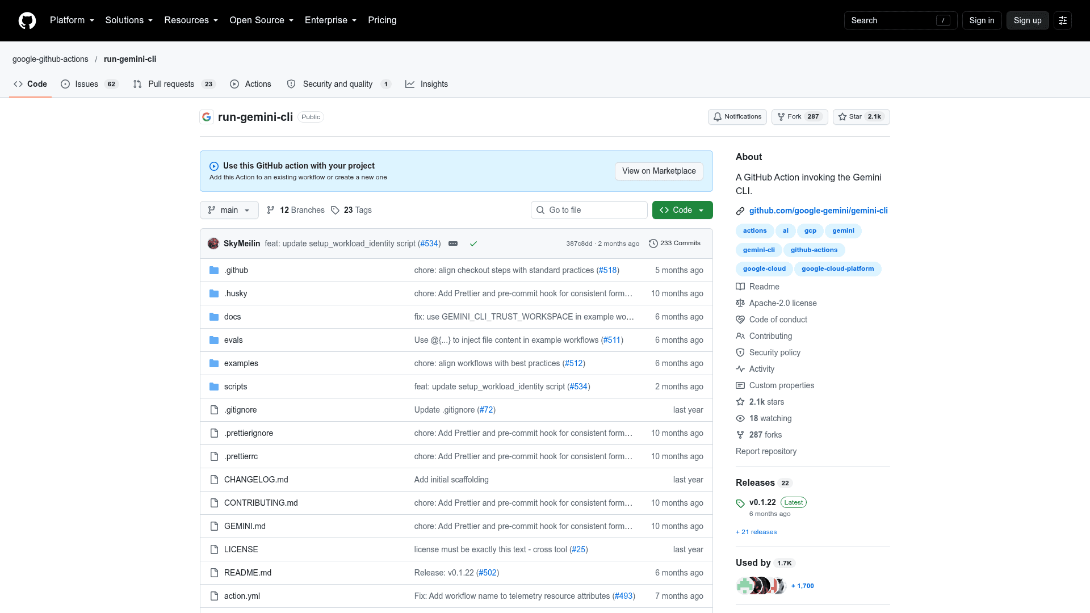Open the README.md file
This screenshot has width=1090, height=613.
(248, 573)
